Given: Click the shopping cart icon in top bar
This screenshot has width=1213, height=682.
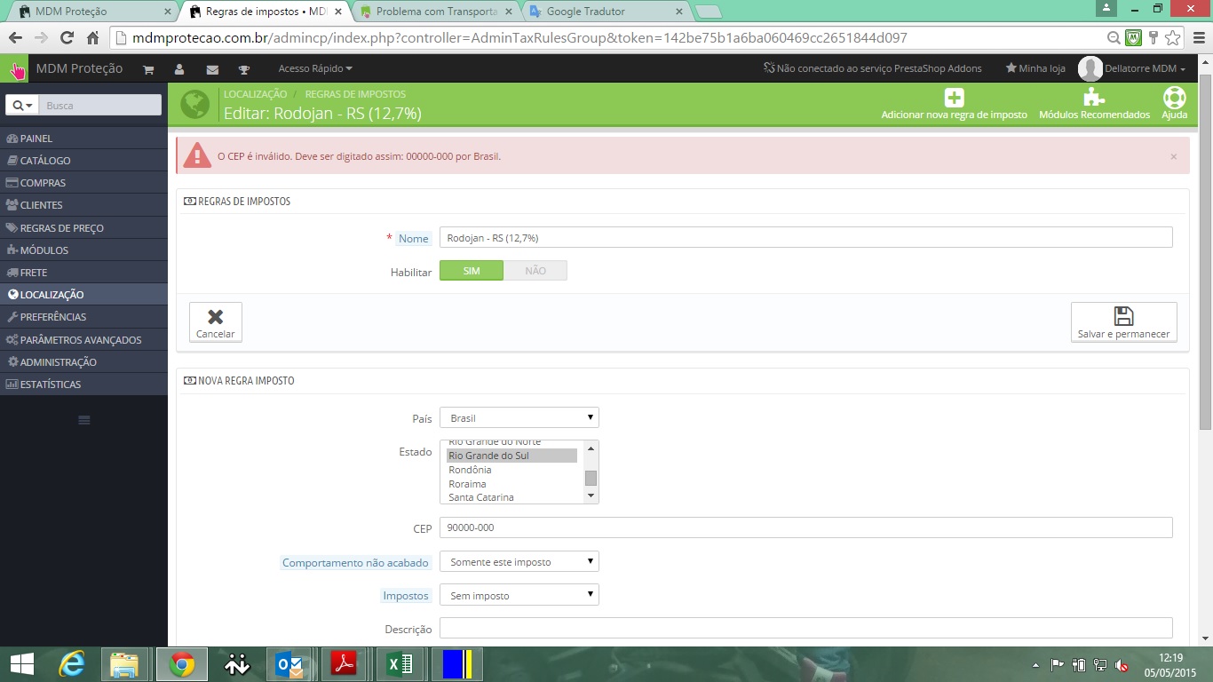Looking at the screenshot, I should pos(148,69).
